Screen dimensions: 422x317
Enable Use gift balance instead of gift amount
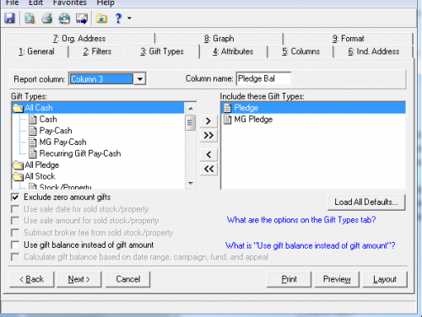click(x=15, y=245)
